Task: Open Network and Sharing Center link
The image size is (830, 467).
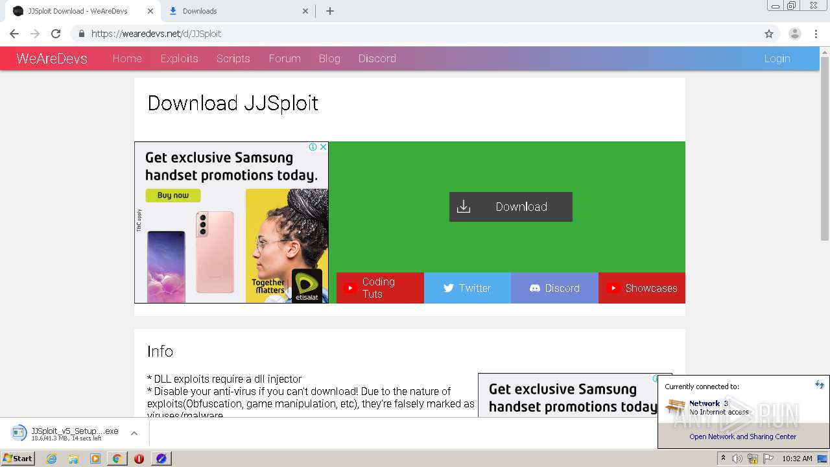Action: pyautogui.click(x=743, y=437)
